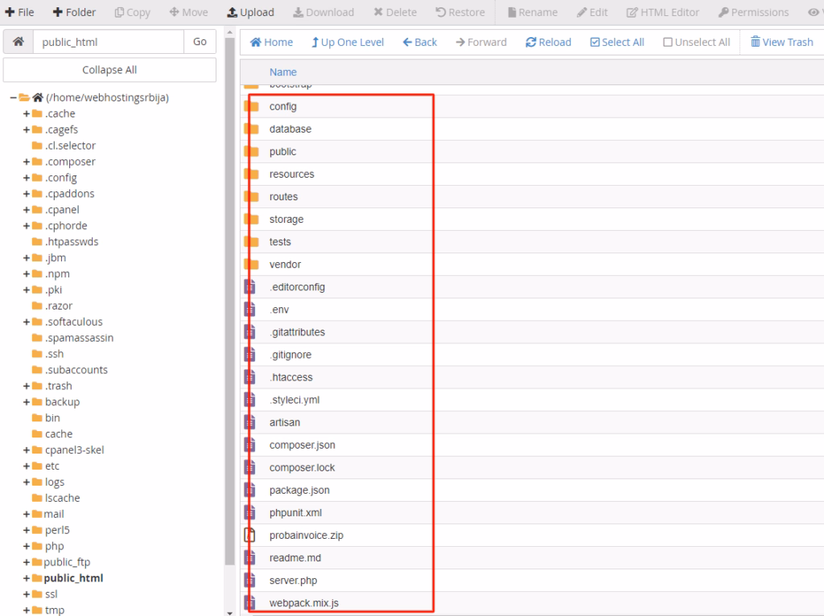Open View Trash
Viewport: 824px width, 616px height.
(781, 42)
